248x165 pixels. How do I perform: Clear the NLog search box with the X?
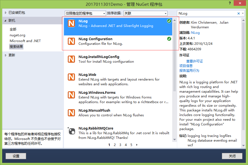[x=239, y=13]
